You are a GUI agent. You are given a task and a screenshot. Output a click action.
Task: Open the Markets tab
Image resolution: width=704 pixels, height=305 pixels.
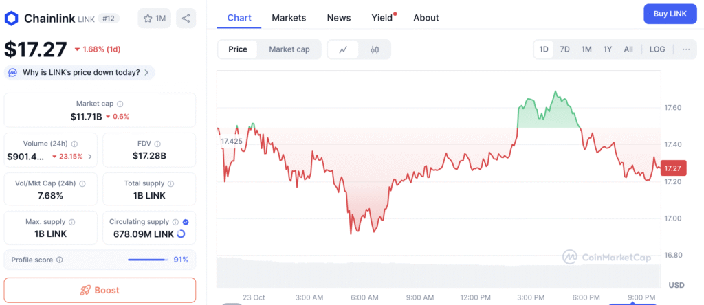(x=289, y=18)
